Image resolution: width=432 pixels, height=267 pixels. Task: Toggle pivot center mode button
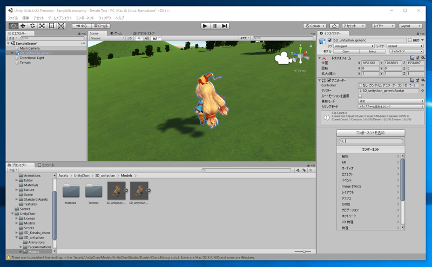[82, 26]
